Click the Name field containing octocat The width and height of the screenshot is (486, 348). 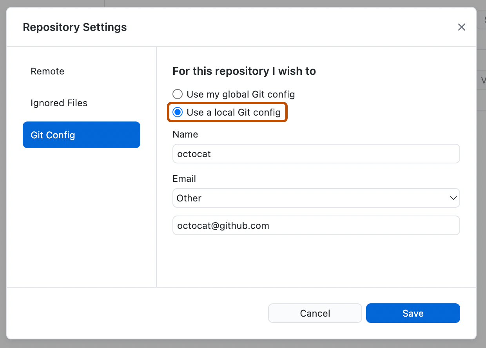click(x=316, y=154)
